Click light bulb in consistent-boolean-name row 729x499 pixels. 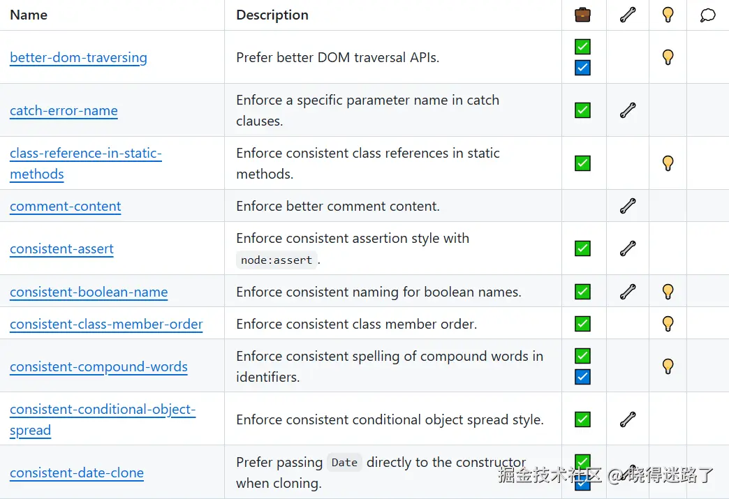[x=668, y=292]
